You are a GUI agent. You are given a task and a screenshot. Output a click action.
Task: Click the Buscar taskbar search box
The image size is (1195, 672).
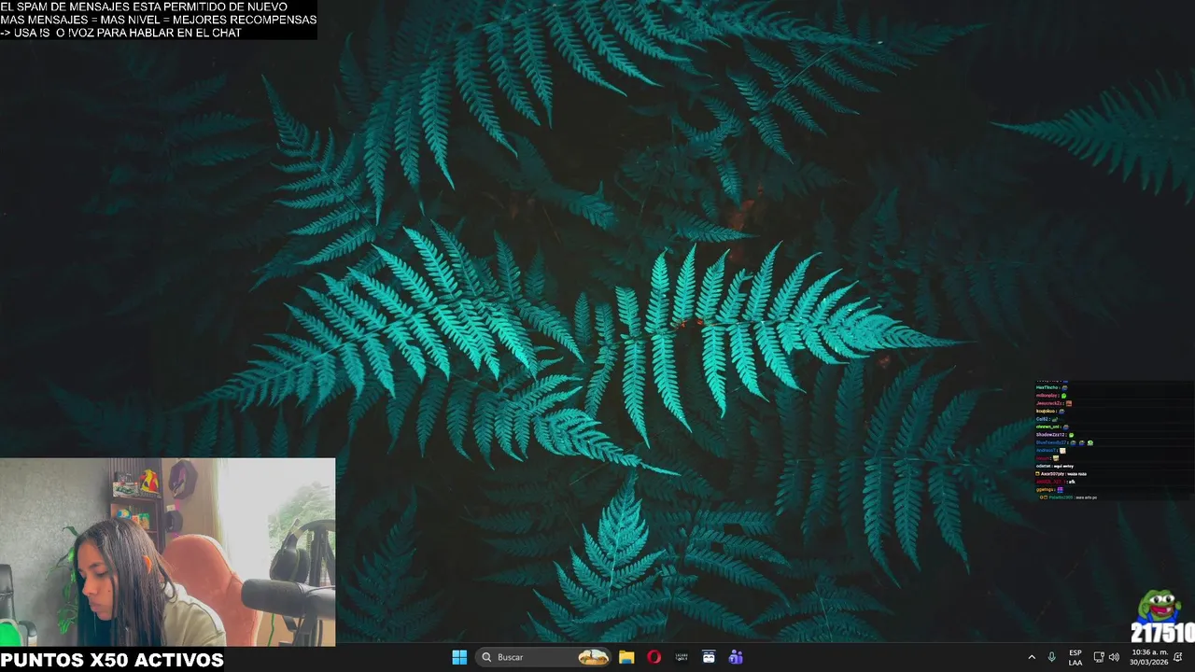(543, 657)
